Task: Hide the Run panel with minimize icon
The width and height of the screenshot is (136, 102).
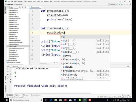Action: point(130,66)
